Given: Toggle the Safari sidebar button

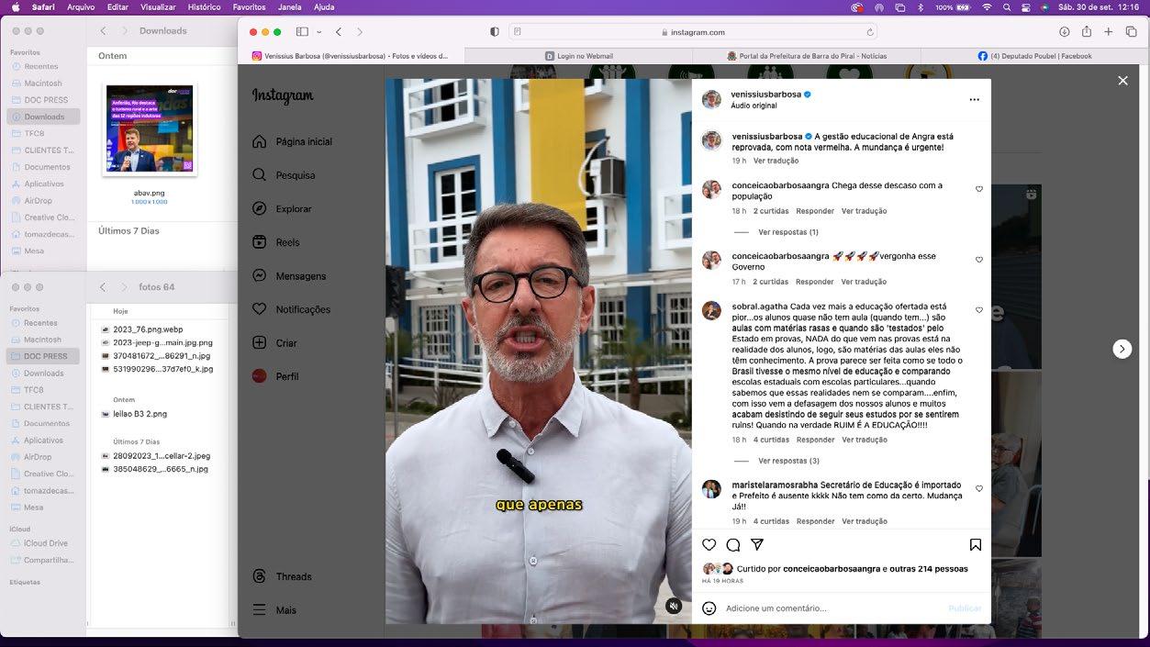Looking at the screenshot, I should (x=302, y=32).
